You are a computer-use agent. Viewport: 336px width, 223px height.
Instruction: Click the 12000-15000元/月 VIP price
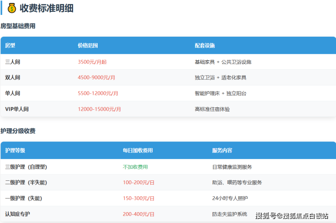pyautogui.click(x=99, y=109)
